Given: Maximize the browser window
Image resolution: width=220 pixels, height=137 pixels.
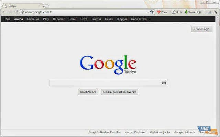Looking at the screenshot, I should pyautogui.click(x=208, y=2).
